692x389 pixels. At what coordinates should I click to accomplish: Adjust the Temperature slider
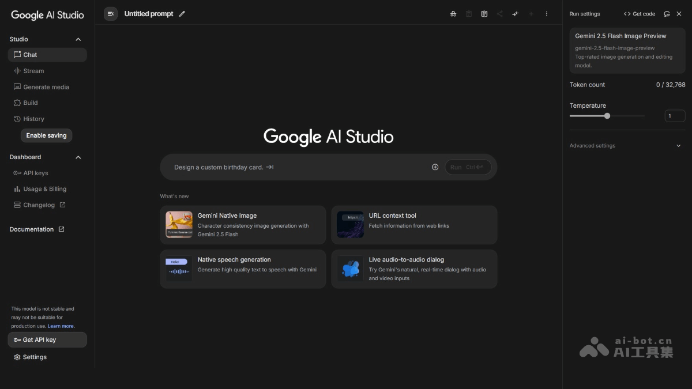point(607,116)
